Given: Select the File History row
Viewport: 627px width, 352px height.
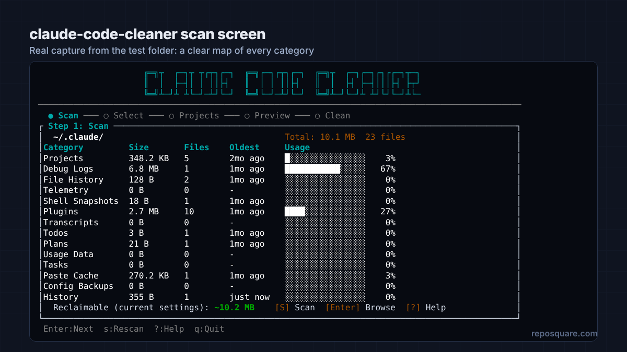Looking at the screenshot, I should pos(219,180).
